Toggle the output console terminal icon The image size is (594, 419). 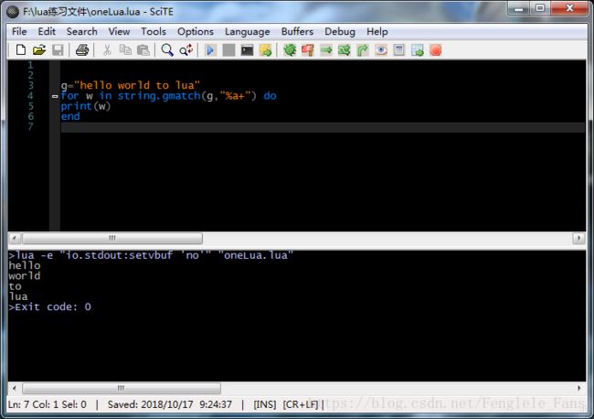(247, 50)
